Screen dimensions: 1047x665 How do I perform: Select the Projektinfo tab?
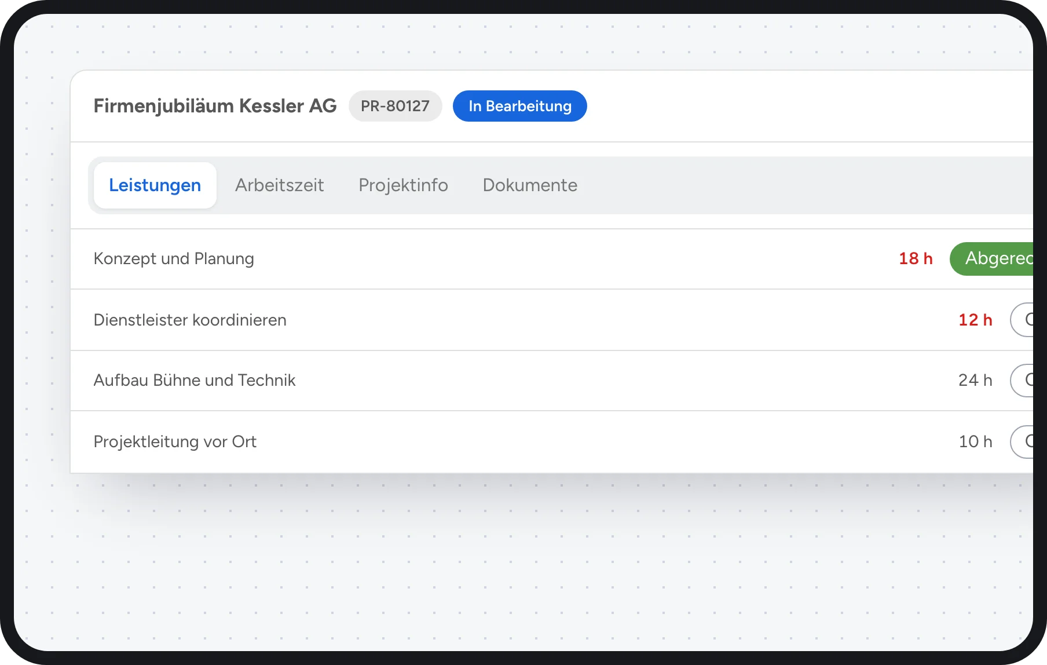(404, 185)
